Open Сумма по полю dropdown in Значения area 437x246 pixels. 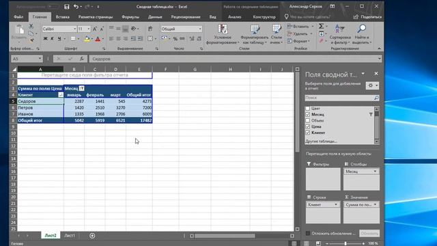coord(375,204)
